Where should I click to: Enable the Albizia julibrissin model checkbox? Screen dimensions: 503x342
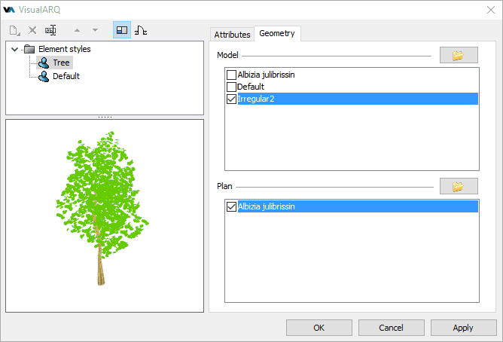(x=231, y=75)
